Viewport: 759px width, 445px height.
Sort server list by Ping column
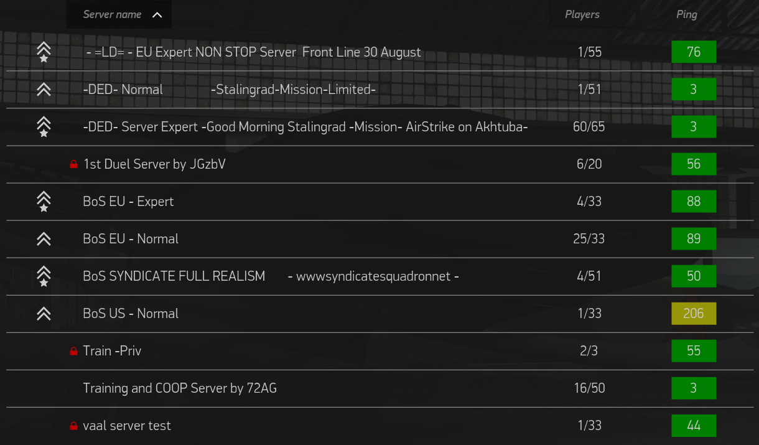pos(687,14)
